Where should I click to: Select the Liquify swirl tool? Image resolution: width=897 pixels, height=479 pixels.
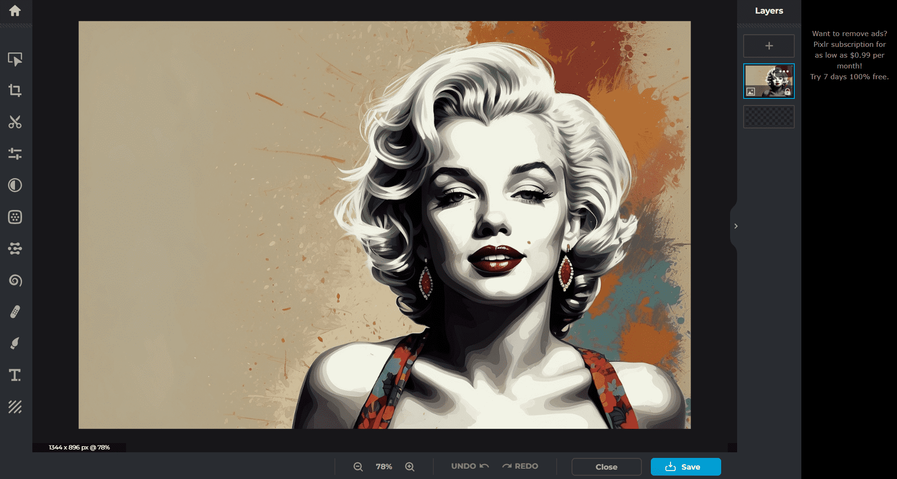(15, 281)
